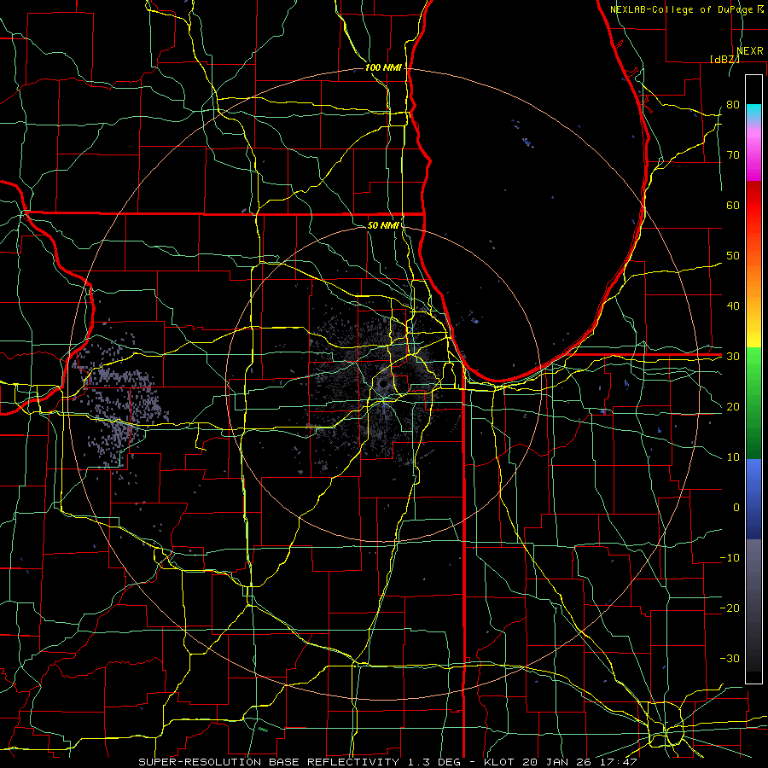Click the 100 NMI range ring label

click(x=383, y=67)
